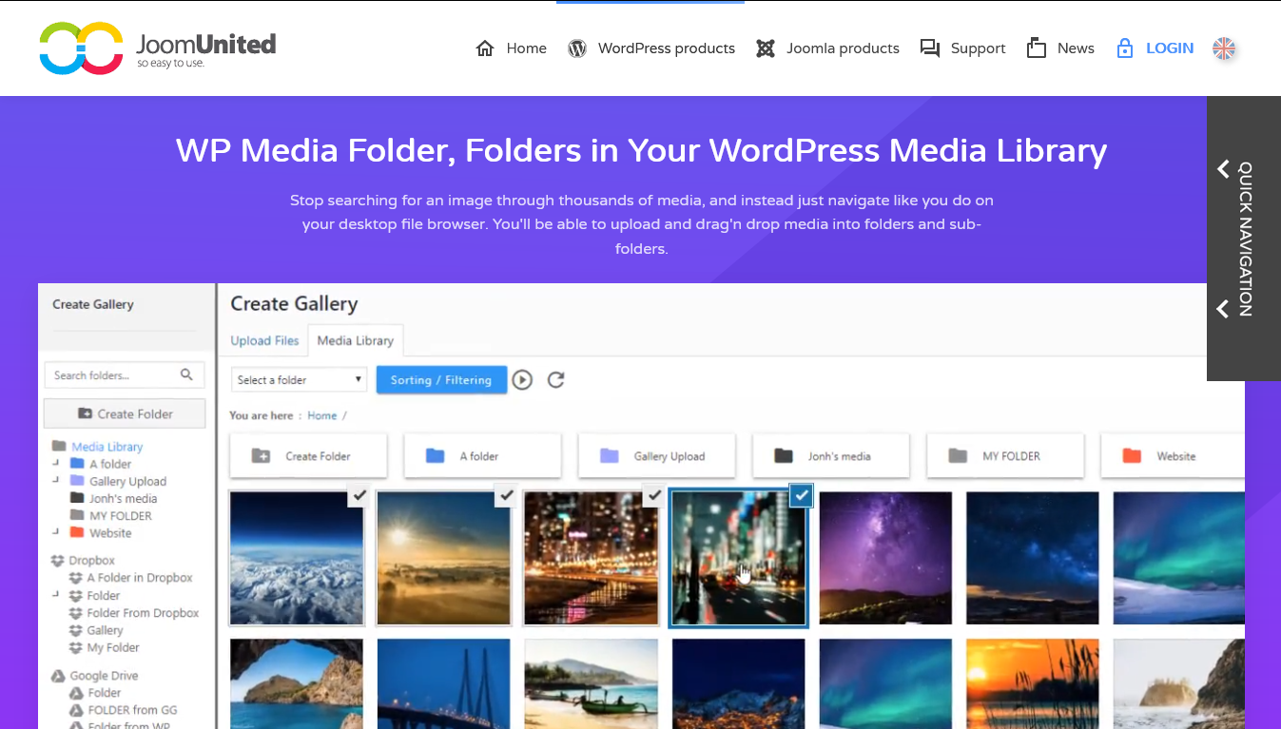1281x729 pixels.
Task: Uncheck the selected blurry city street image
Action: pos(802,494)
